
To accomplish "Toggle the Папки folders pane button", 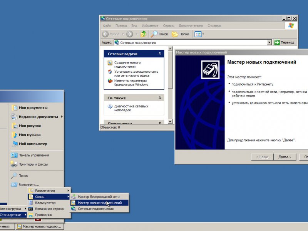I will (180, 34).
